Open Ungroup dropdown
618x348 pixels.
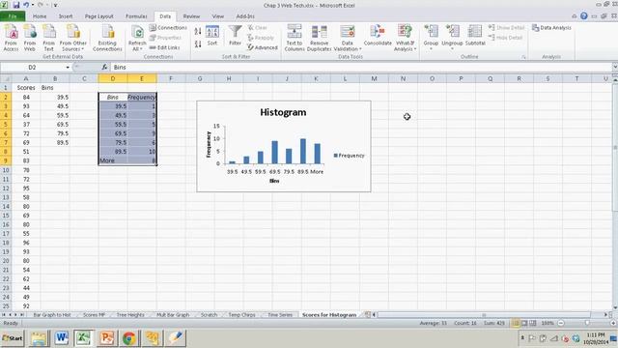[452, 38]
